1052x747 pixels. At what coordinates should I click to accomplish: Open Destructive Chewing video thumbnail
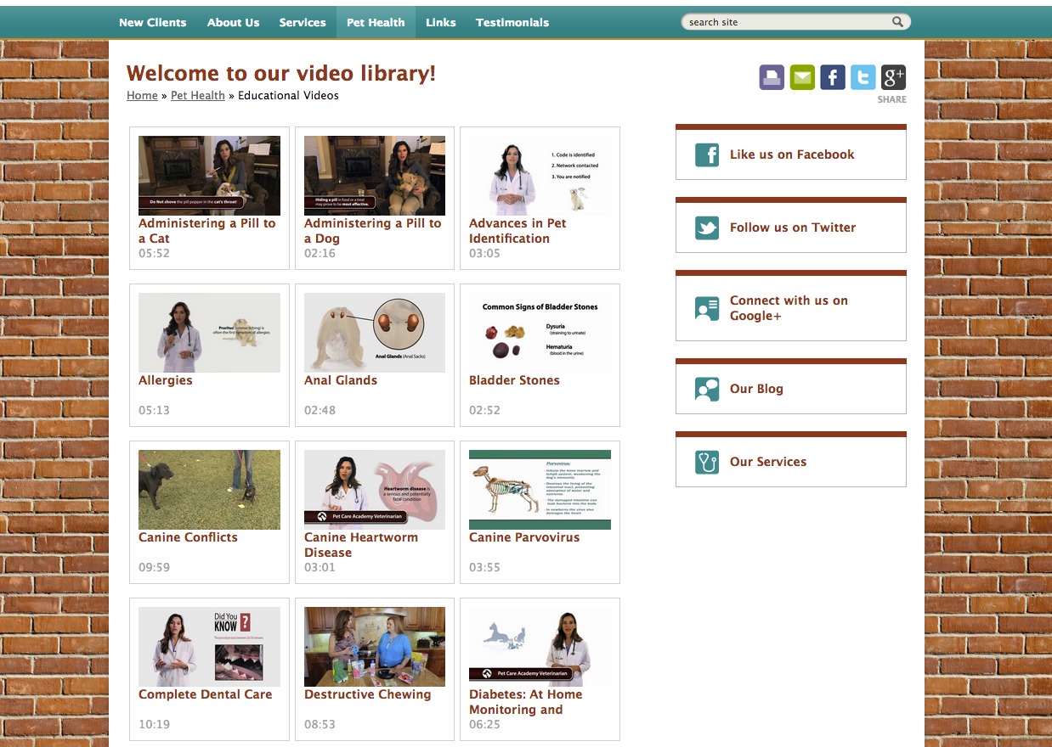pos(375,647)
